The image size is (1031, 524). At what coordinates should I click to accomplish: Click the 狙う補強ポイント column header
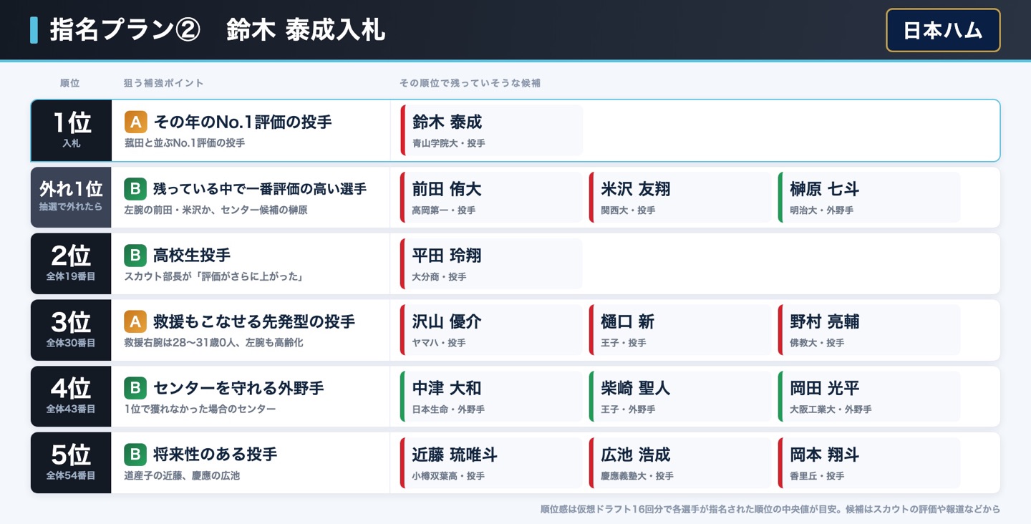pyautogui.click(x=164, y=83)
